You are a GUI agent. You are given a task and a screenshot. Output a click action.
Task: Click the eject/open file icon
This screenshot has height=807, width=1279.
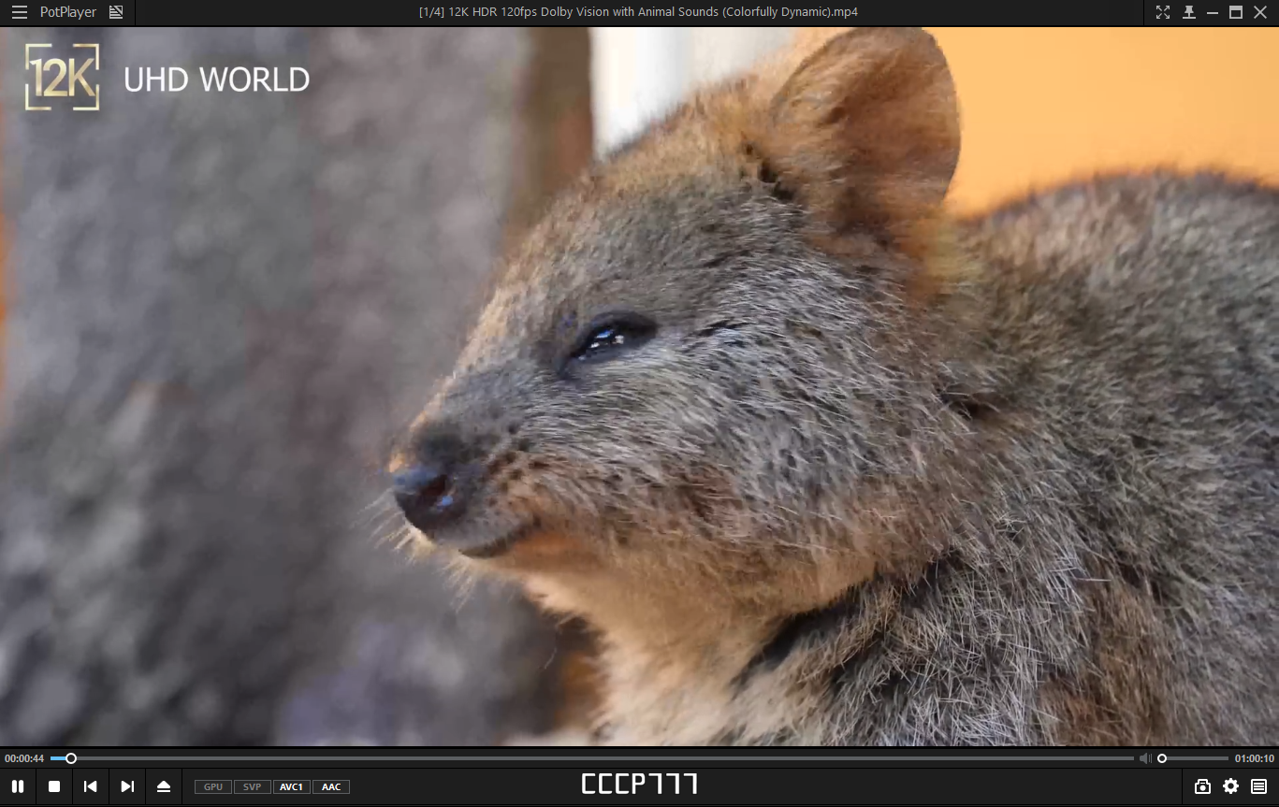coord(164,786)
